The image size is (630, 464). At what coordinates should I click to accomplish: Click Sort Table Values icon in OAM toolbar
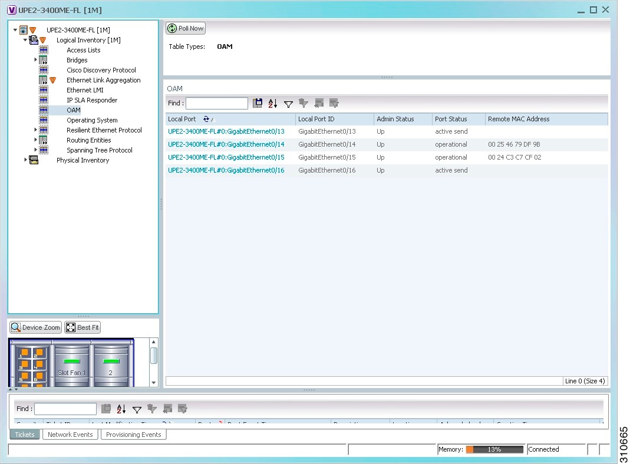273,103
